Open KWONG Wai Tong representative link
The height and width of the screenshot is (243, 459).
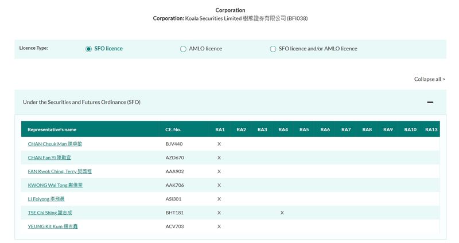point(55,185)
